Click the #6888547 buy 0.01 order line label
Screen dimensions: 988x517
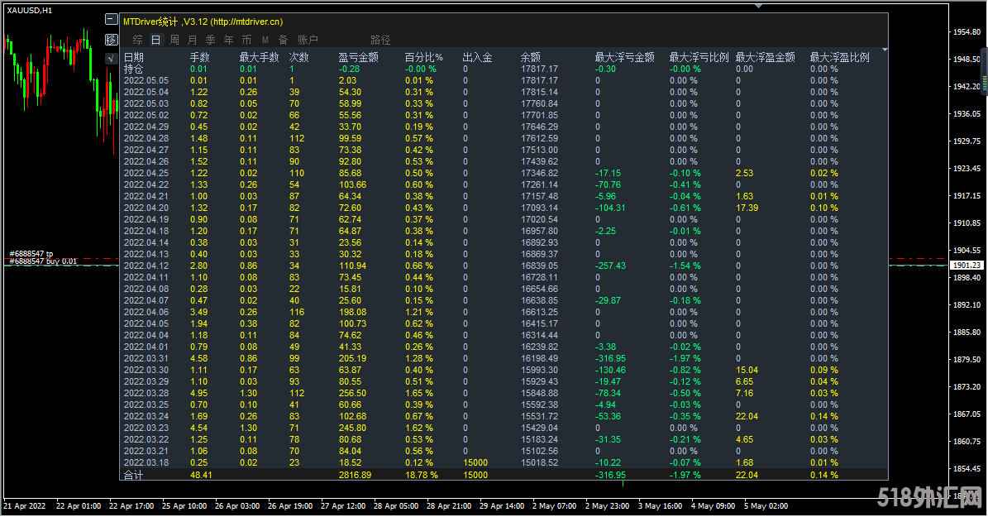42,261
